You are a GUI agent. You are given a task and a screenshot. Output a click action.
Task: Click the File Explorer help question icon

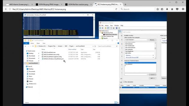tap(118, 43)
